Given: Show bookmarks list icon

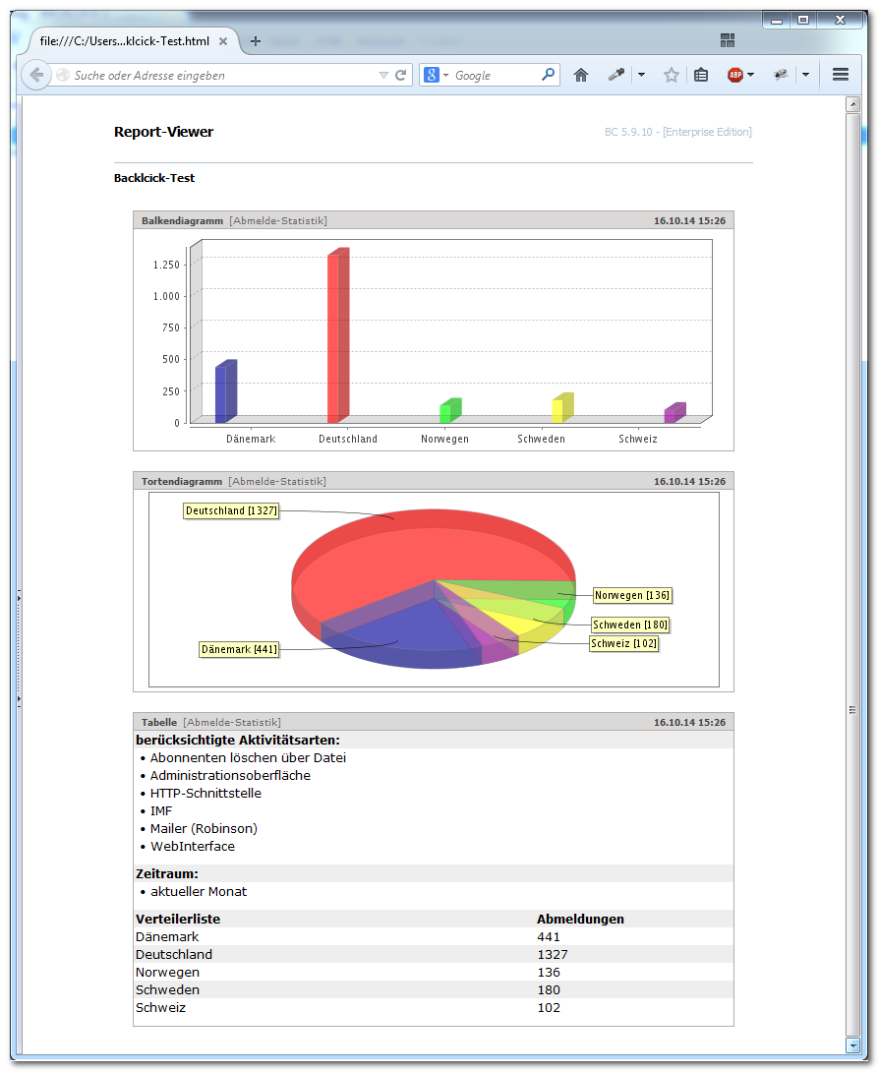Looking at the screenshot, I should [701, 75].
